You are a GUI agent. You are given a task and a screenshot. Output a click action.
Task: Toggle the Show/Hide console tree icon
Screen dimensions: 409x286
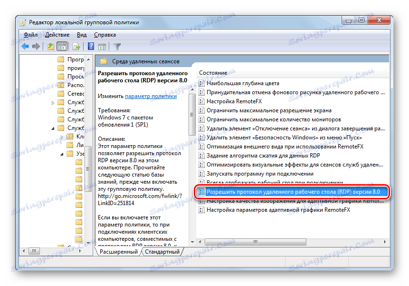[x=62, y=47]
